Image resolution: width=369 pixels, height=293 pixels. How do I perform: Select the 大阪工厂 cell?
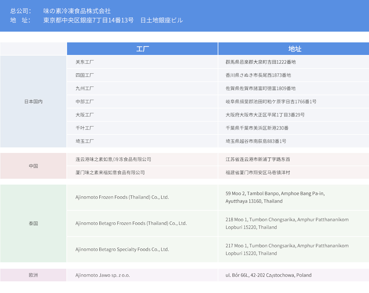pyautogui.click(x=142, y=115)
